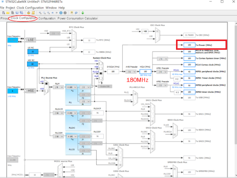The height and width of the screenshot is (178, 237).
Task: Click the yellow help note toolbar icon
Action: (x=72, y=13)
